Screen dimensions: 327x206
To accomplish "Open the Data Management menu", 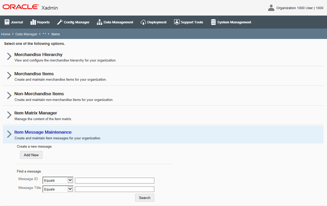I will point(115,22).
